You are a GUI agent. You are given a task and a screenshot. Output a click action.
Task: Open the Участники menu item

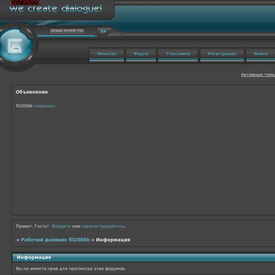pyautogui.click(x=178, y=55)
